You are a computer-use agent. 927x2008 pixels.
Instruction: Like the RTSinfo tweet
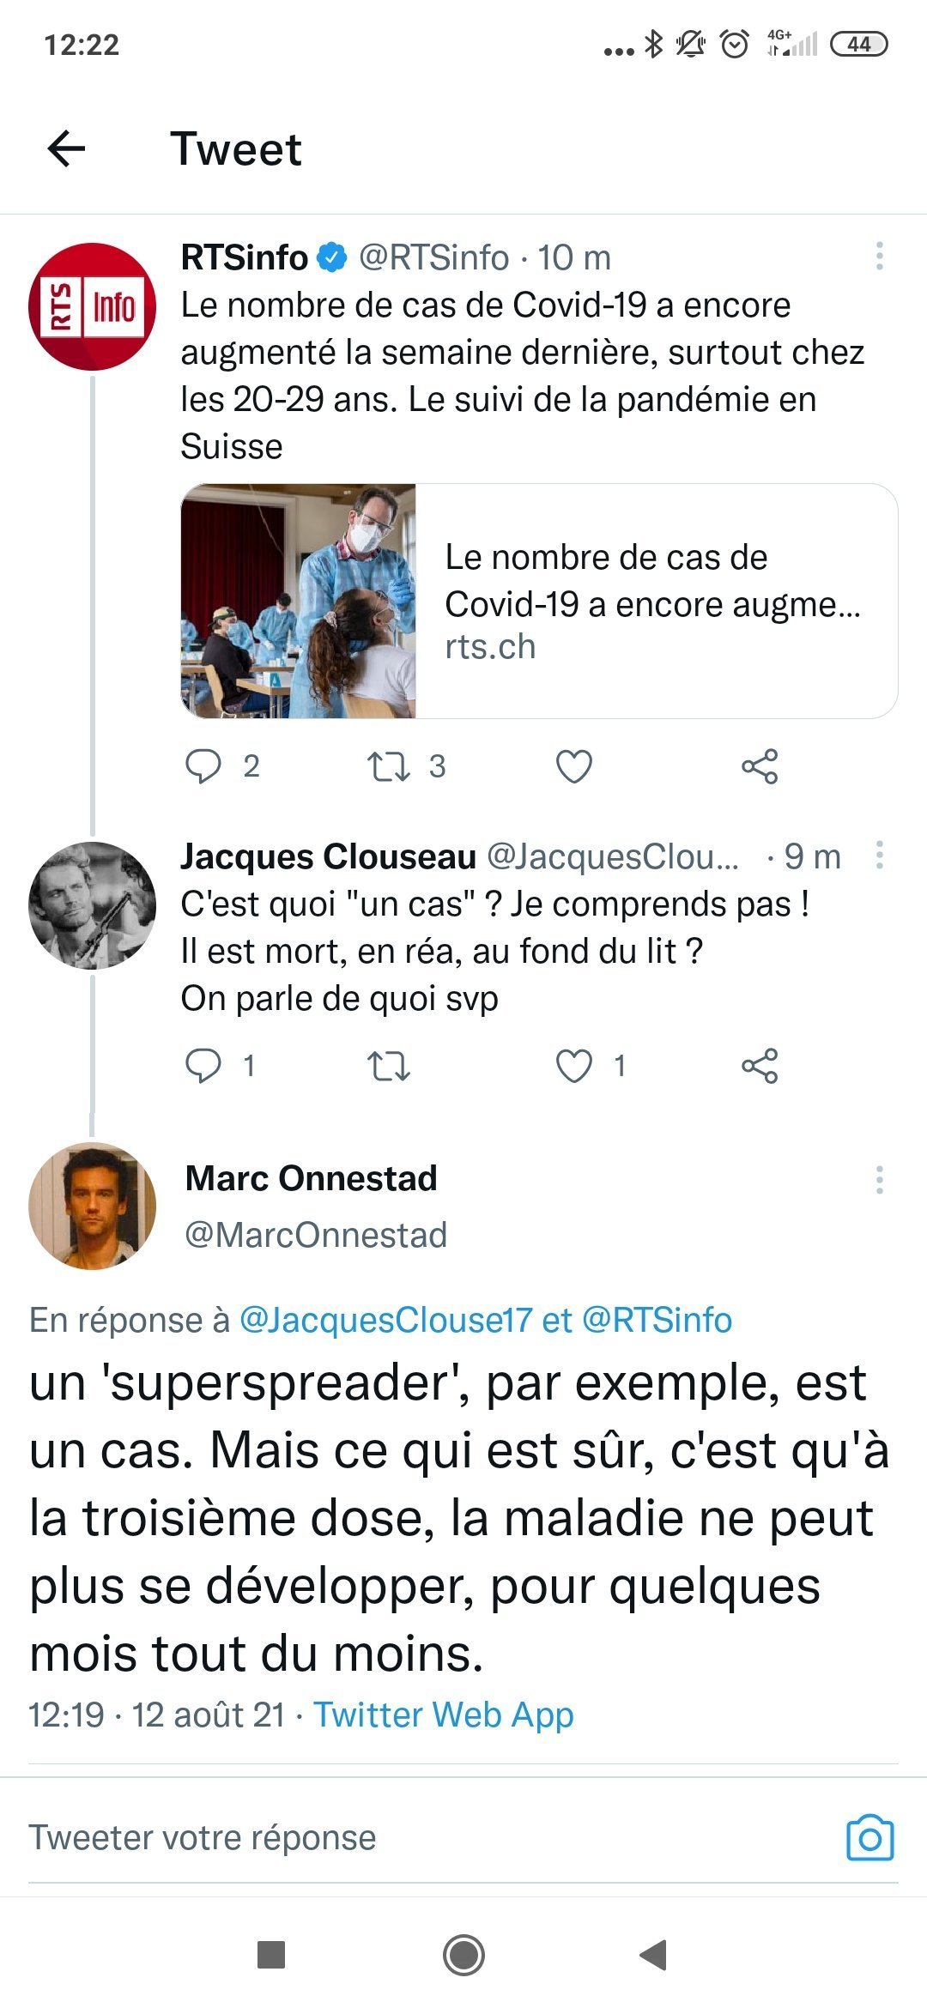574,765
